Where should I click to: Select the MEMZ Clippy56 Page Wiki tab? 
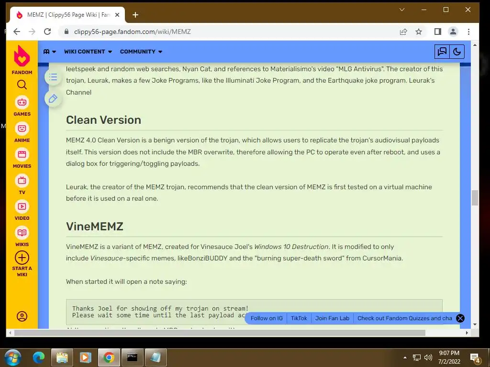click(67, 15)
